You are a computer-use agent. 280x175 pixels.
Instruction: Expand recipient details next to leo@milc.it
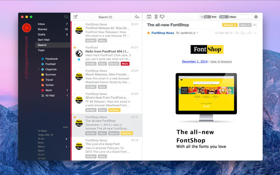(x=197, y=33)
